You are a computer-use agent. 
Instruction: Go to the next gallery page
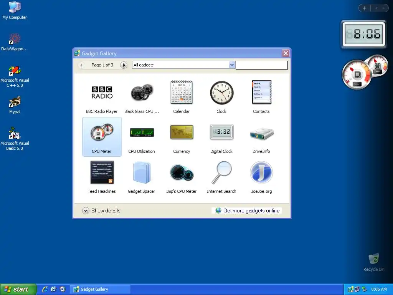coord(124,65)
